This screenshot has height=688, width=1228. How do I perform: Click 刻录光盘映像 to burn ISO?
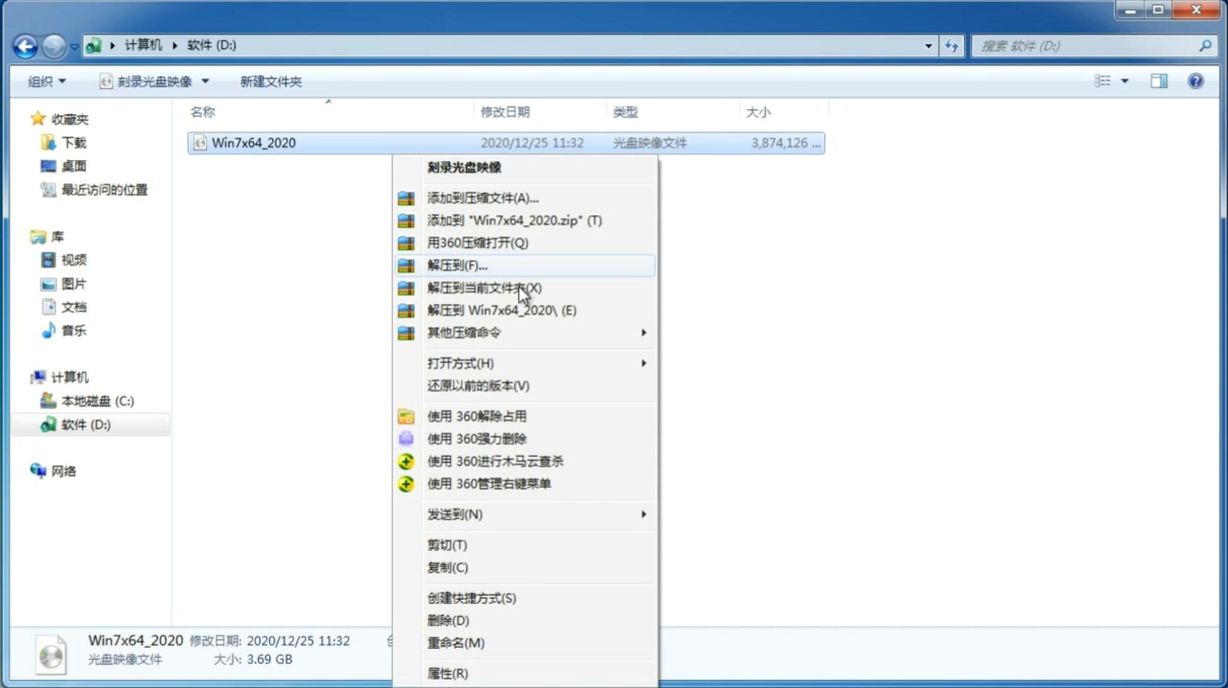tap(464, 167)
